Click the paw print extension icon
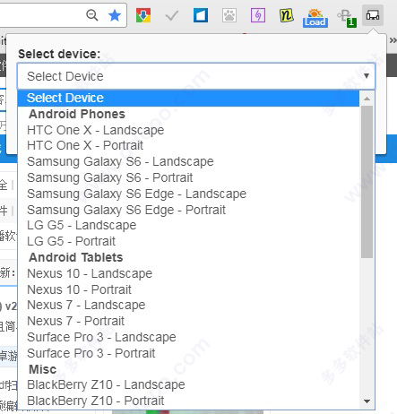This screenshot has height=414, width=397. point(229,15)
